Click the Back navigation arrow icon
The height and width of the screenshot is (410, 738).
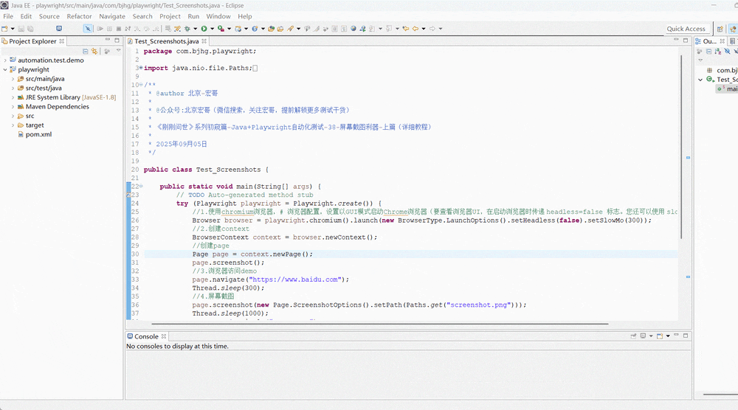tap(415, 29)
